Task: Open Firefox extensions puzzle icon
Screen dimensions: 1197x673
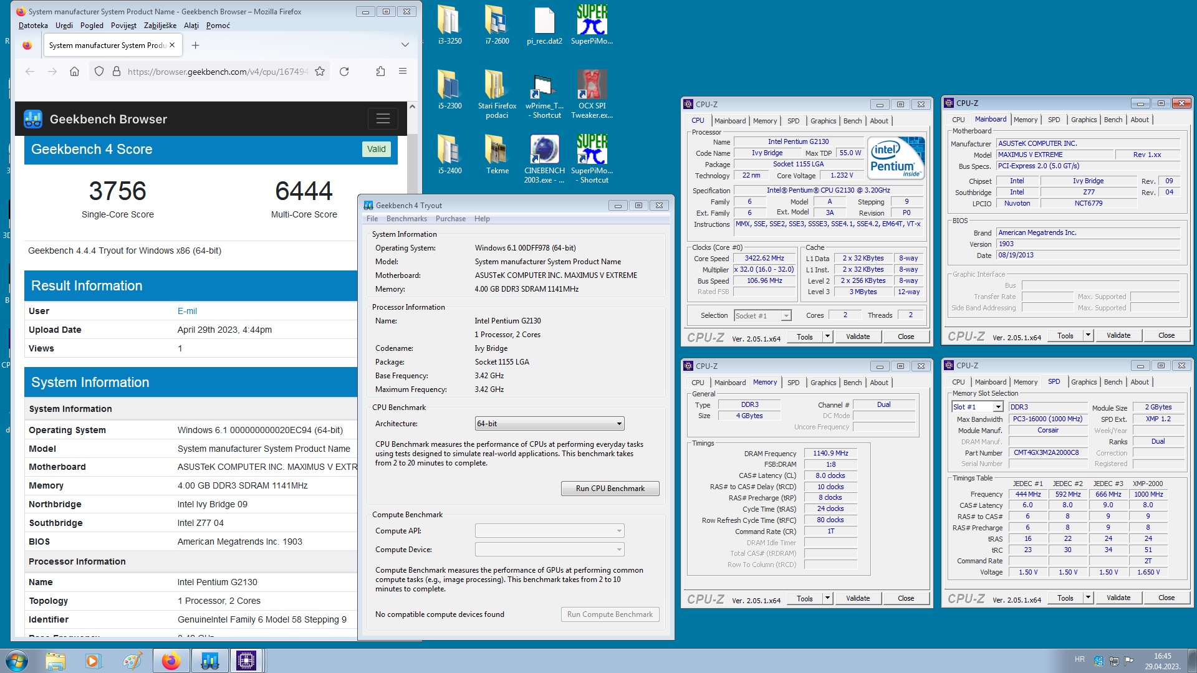Action: 380,72
